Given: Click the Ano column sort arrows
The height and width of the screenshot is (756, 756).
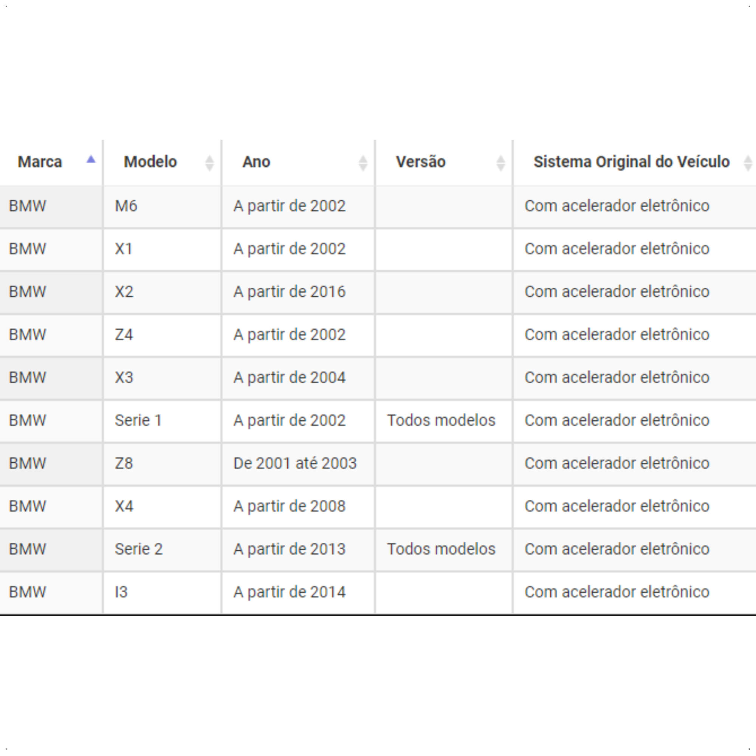Looking at the screenshot, I should pos(363,163).
